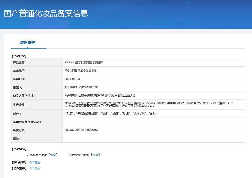The height and width of the screenshot is (178, 252).
Task: Open 预览 link for 产品包装平面图
Action: click(53, 155)
